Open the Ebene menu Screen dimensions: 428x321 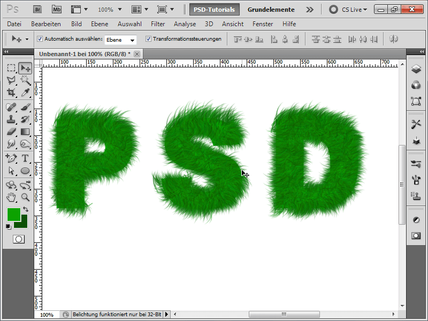click(x=100, y=24)
